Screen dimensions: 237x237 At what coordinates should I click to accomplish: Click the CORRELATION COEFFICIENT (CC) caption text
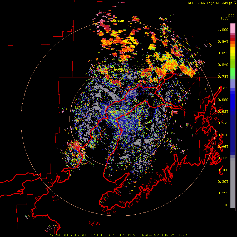(83, 235)
